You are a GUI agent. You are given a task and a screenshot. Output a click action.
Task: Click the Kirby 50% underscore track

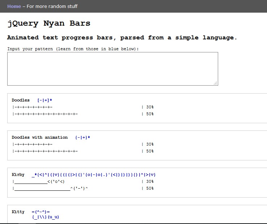tap(42, 188)
